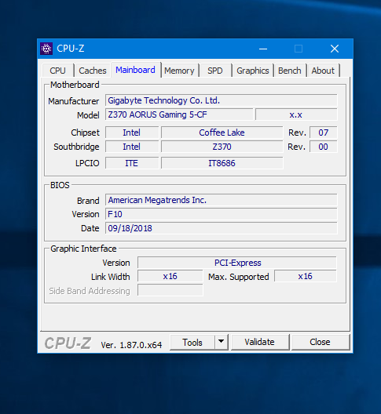The image size is (381, 414).
Task: Click the Validate button
Action: (260, 343)
